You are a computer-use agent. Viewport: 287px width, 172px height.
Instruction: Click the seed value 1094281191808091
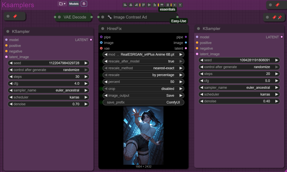tap(255, 60)
